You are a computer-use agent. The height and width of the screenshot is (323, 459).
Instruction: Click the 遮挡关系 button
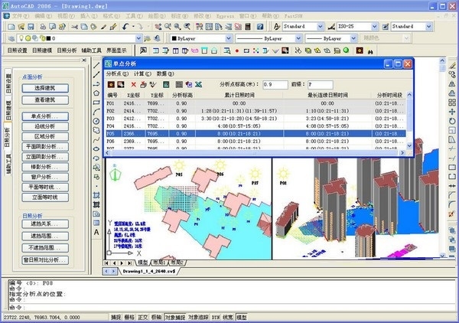[45, 224]
